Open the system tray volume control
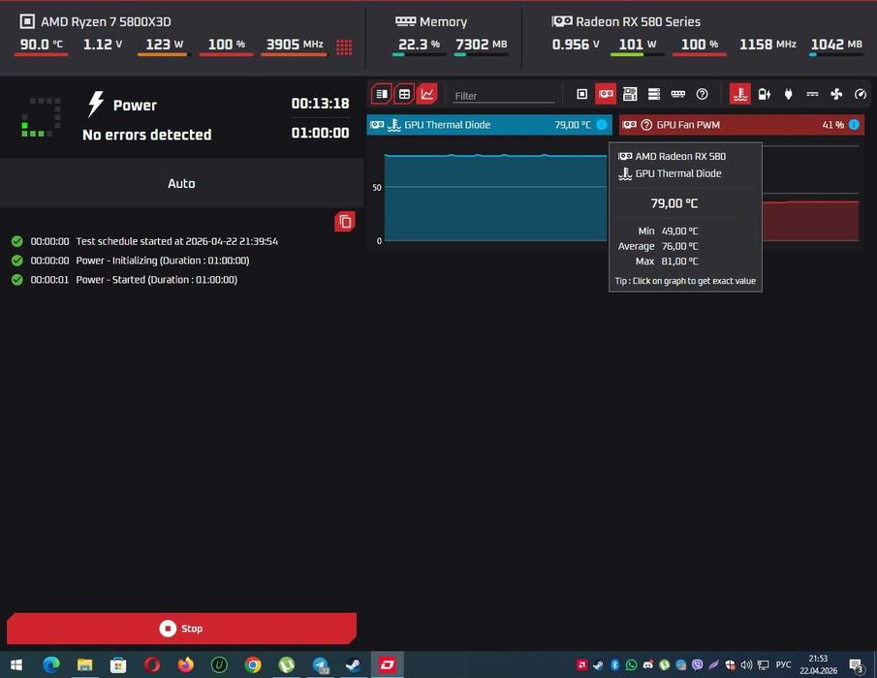This screenshot has height=678, width=877. (x=746, y=664)
